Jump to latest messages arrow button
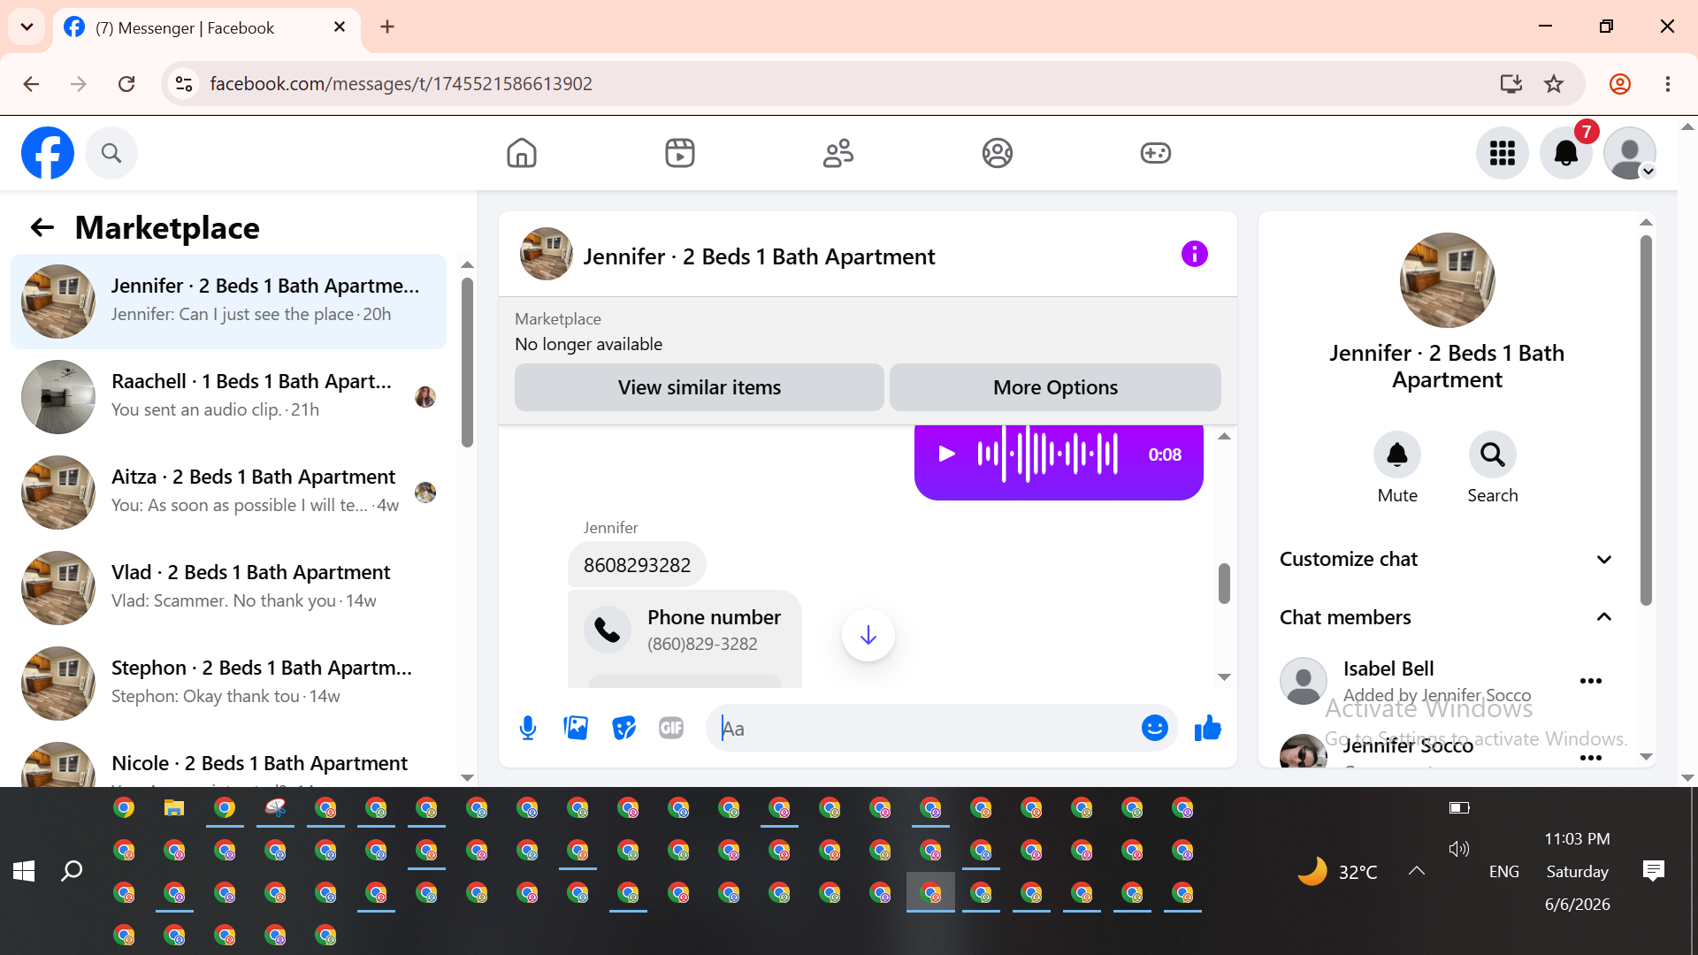1698x955 pixels. (x=868, y=635)
